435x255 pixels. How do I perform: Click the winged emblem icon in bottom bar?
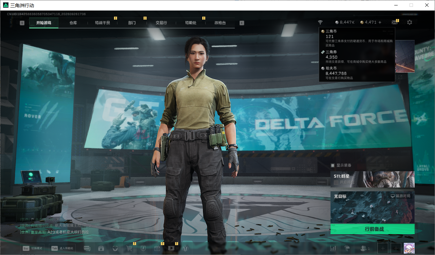[x=185, y=248]
